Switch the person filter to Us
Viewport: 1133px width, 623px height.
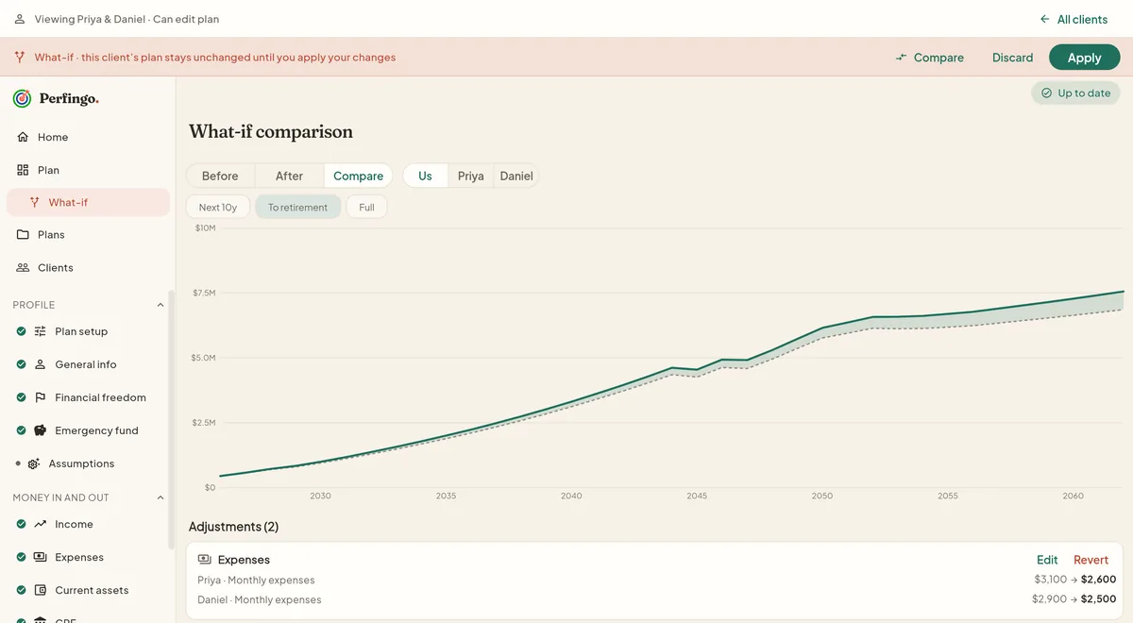425,176
